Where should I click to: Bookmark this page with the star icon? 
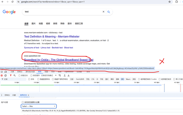click(169, 2)
